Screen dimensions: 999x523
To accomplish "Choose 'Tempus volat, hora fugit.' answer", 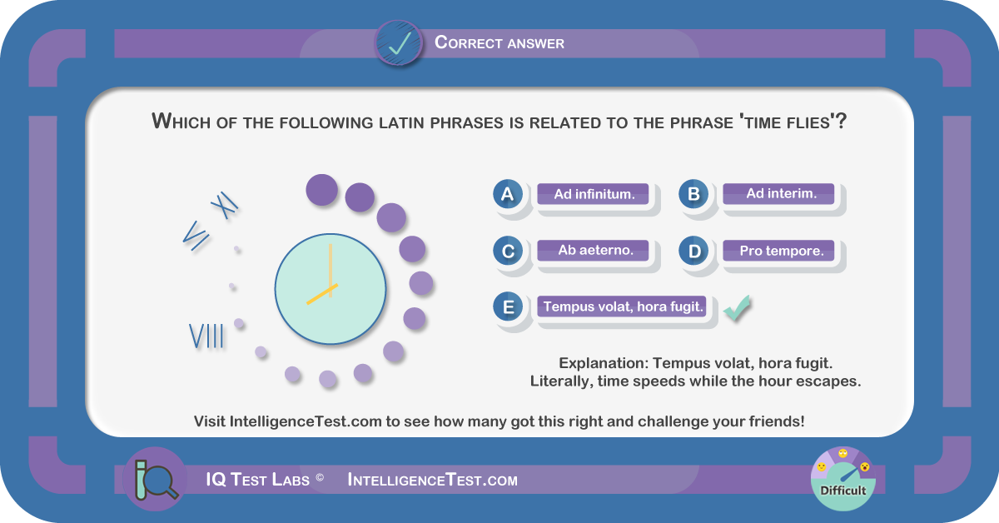I will (624, 306).
